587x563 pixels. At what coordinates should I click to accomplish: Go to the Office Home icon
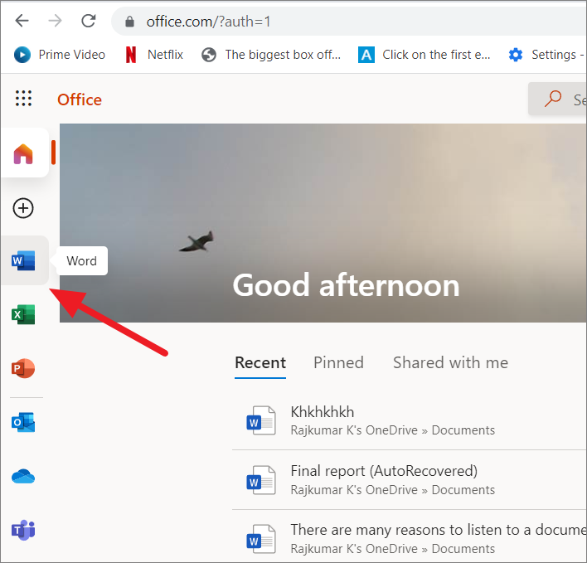click(x=23, y=154)
